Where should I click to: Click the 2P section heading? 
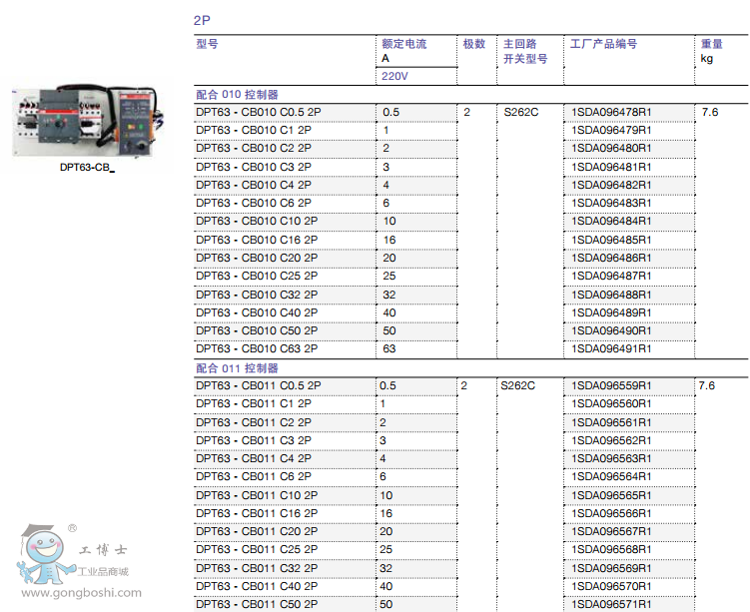point(202,20)
